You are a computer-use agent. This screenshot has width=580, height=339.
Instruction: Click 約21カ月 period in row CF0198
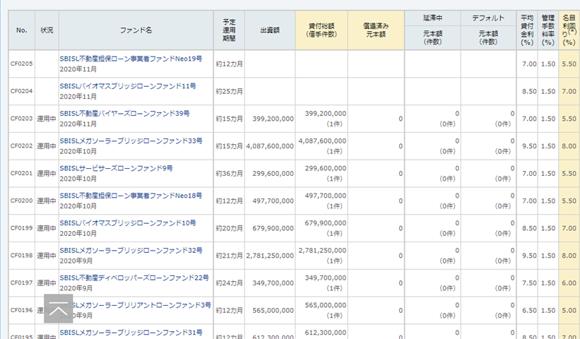pos(230,256)
